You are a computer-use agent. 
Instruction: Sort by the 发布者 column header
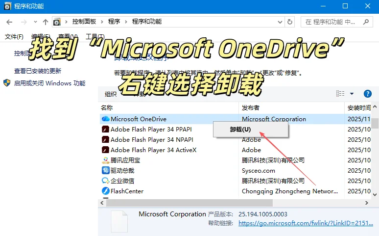click(x=250, y=108)
